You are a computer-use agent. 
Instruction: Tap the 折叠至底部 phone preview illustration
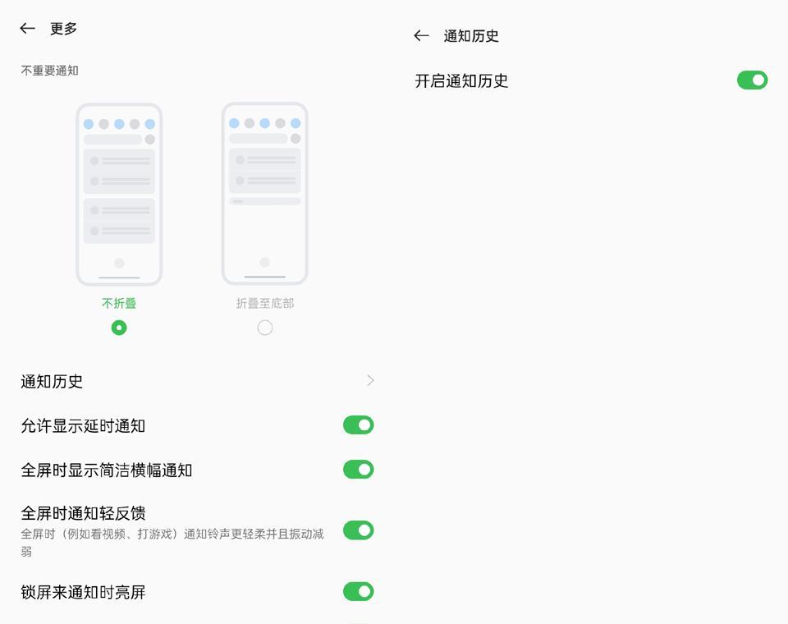(265, 194)
